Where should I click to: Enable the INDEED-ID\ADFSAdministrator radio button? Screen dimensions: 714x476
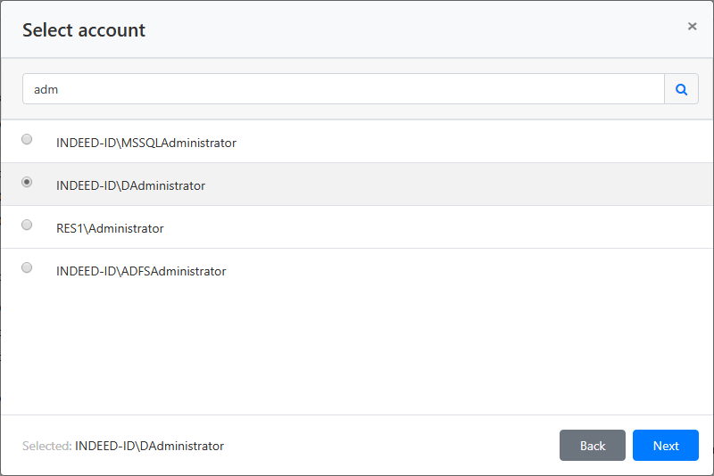[x=27, y=267]
